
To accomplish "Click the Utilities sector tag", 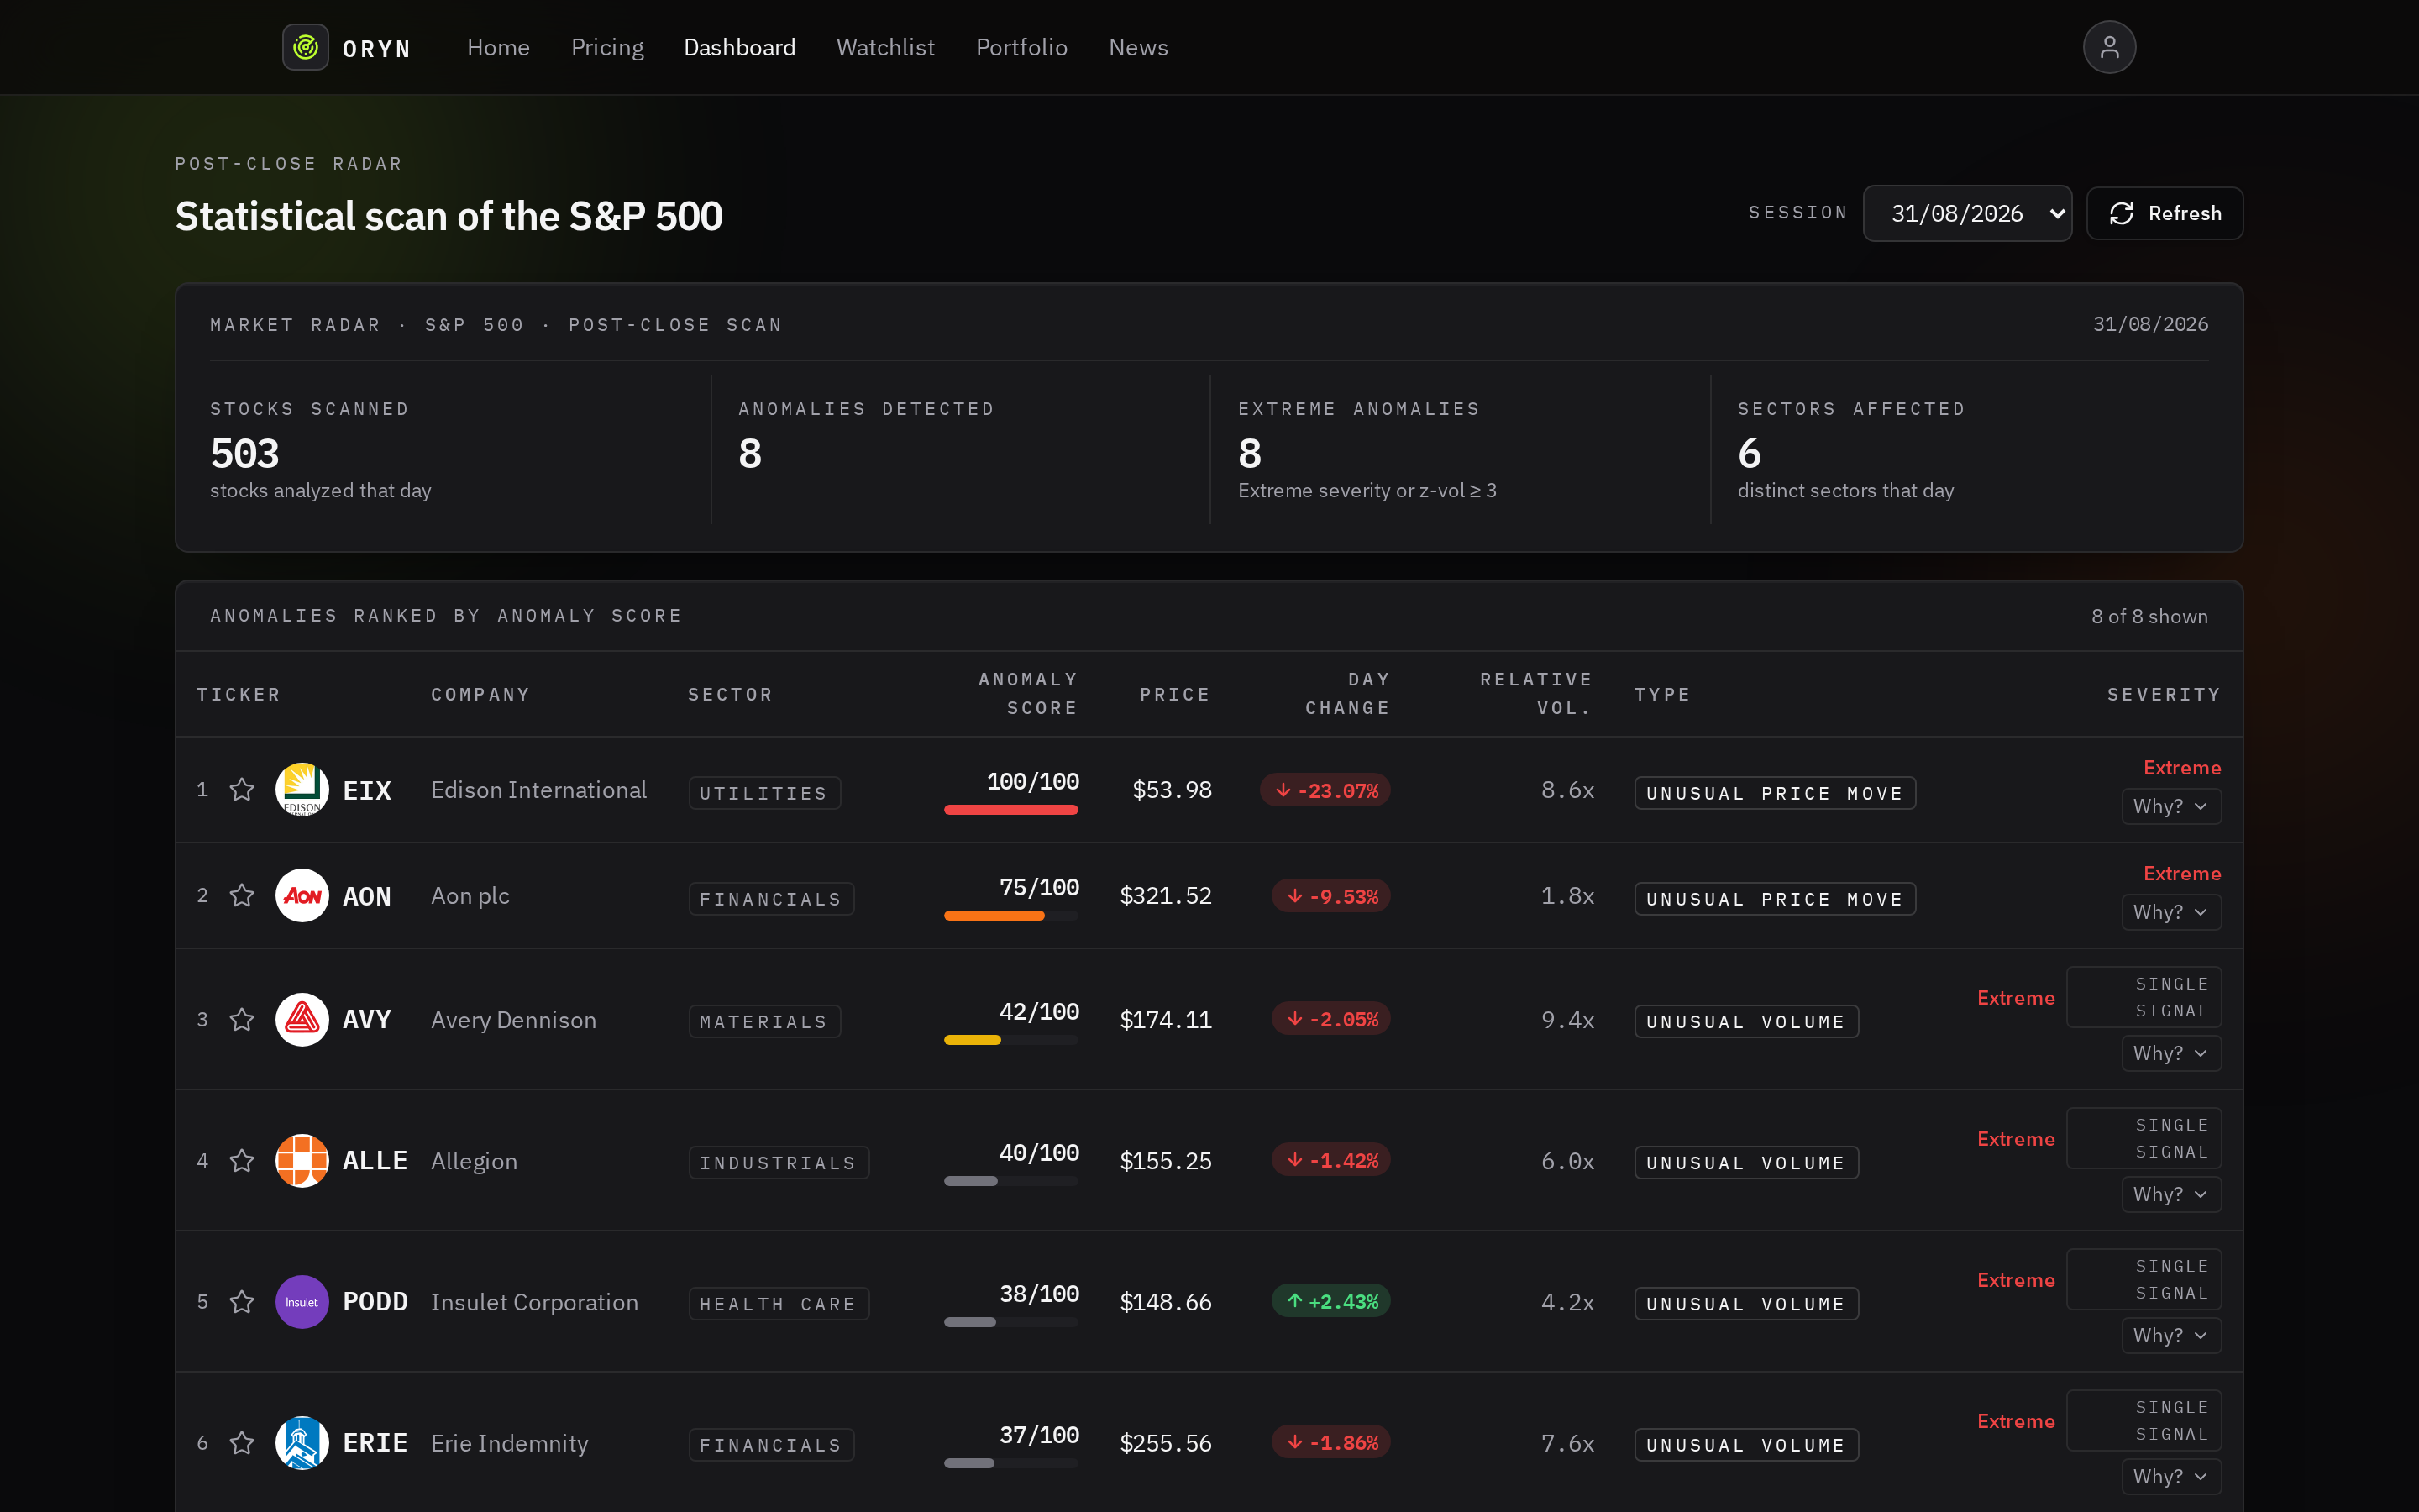I will coord(763,793).
